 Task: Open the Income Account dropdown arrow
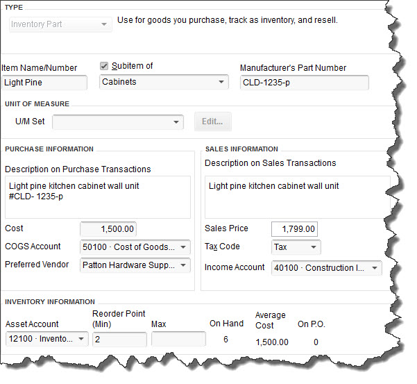click(375, 268)
